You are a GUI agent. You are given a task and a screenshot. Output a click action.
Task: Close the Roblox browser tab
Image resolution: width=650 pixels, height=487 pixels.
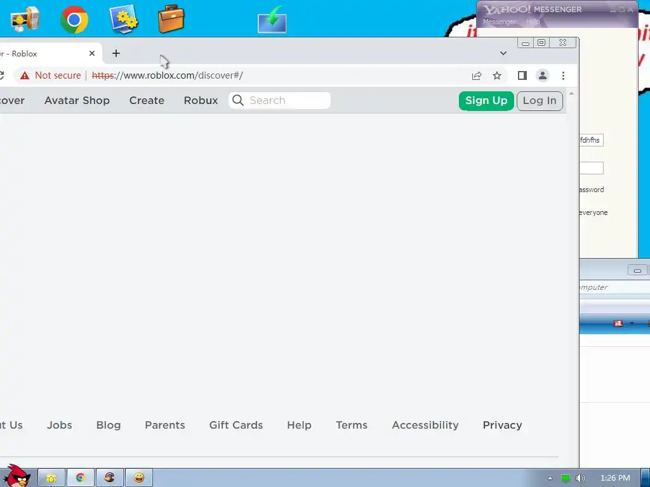coord(92,53)
